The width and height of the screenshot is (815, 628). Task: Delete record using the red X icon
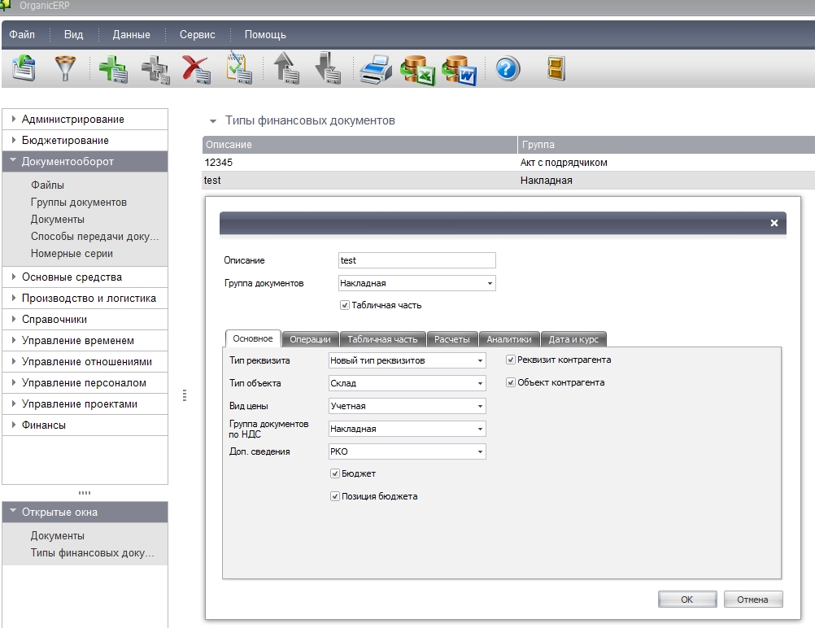coord(196,70)
